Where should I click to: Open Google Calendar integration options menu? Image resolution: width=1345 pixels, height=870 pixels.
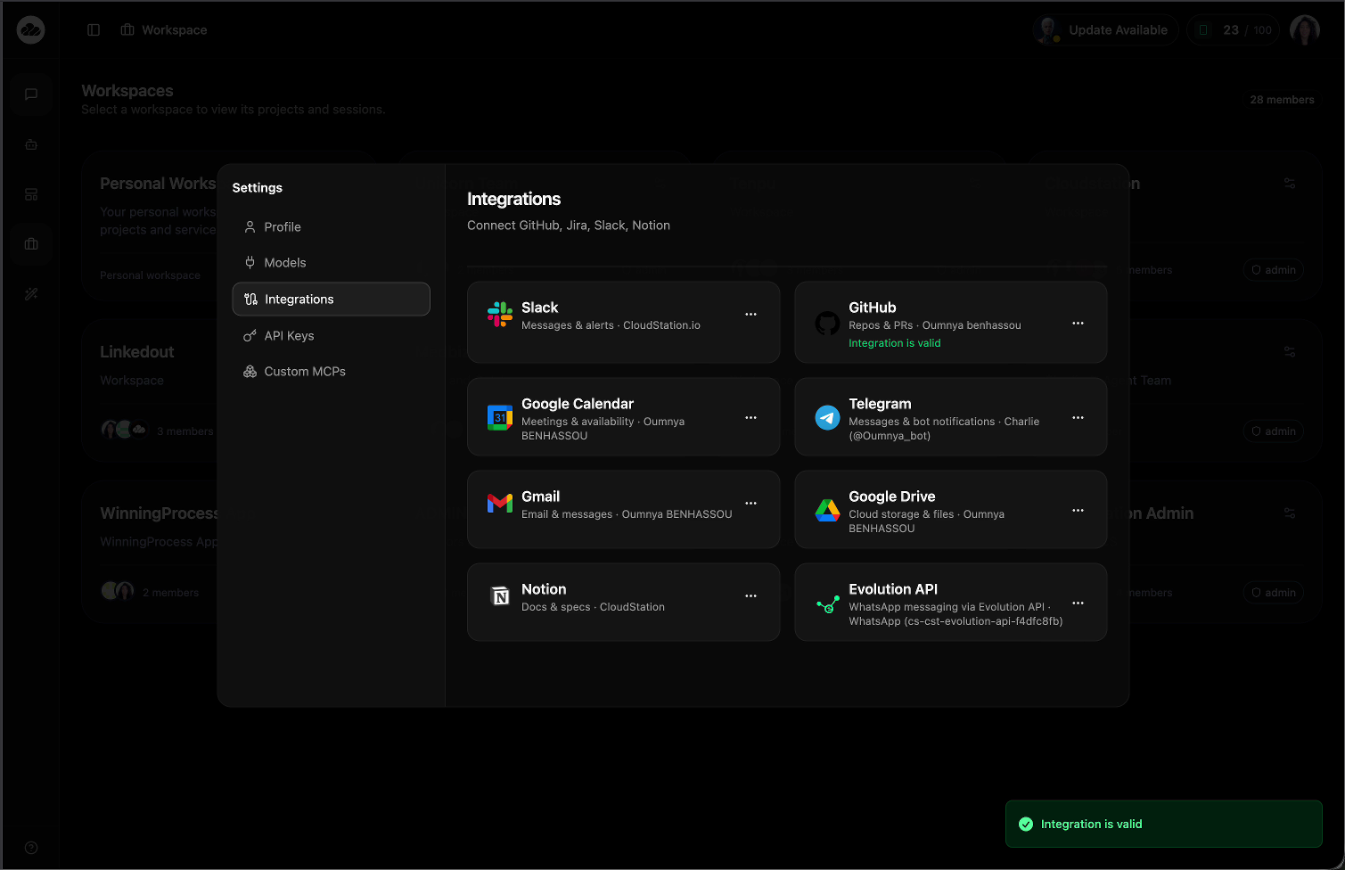(x=750, y=418)
